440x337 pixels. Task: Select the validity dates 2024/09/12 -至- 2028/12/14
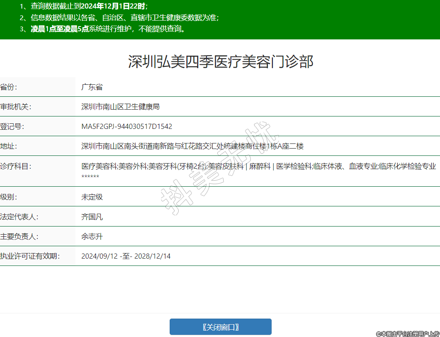(x=126, y=256)
